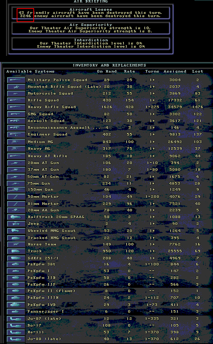Image resolution: width=213 pixels, height=344 pixels.
Task: Click the On Hand column header
Action: pyautogui.click(x=107, y=71)
